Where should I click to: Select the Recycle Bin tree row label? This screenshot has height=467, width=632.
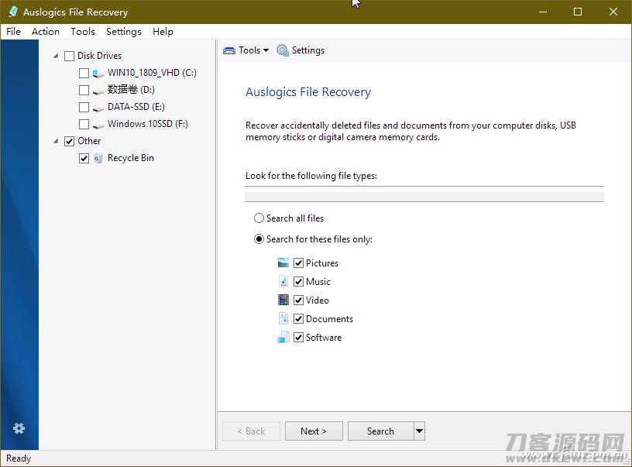click(131, 158)
